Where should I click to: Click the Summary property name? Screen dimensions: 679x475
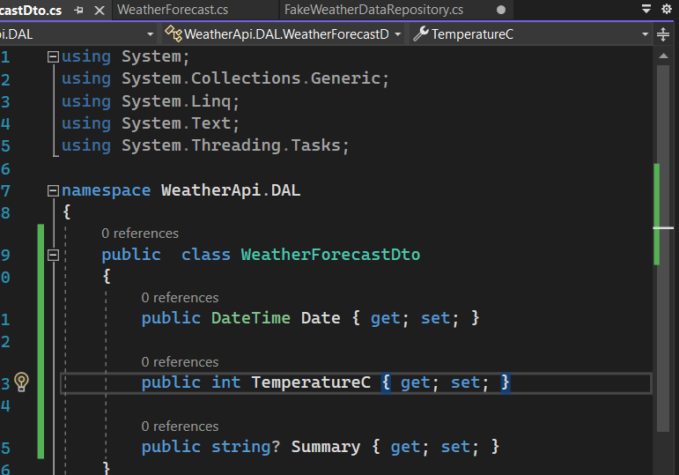[x=326, y=447]
